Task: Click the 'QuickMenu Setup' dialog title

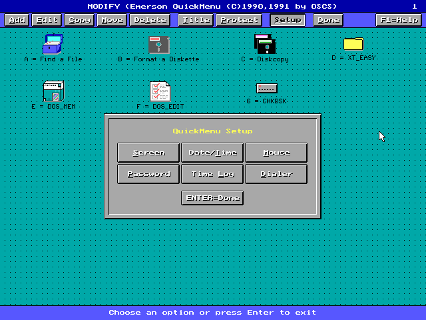Action: [x=212, y=131]
